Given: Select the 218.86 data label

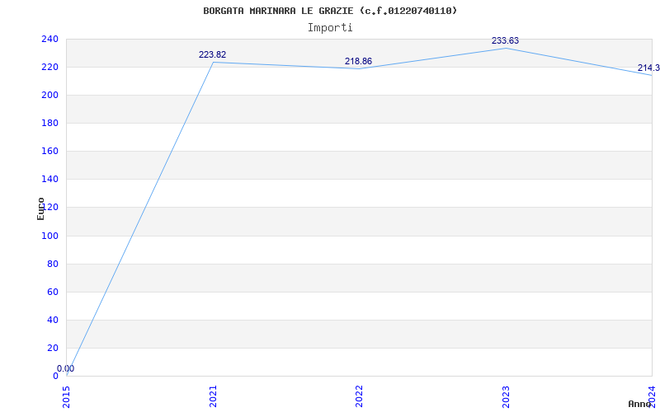Looking at the screenshot, I should pyautogui.click(x=359, y=61).
